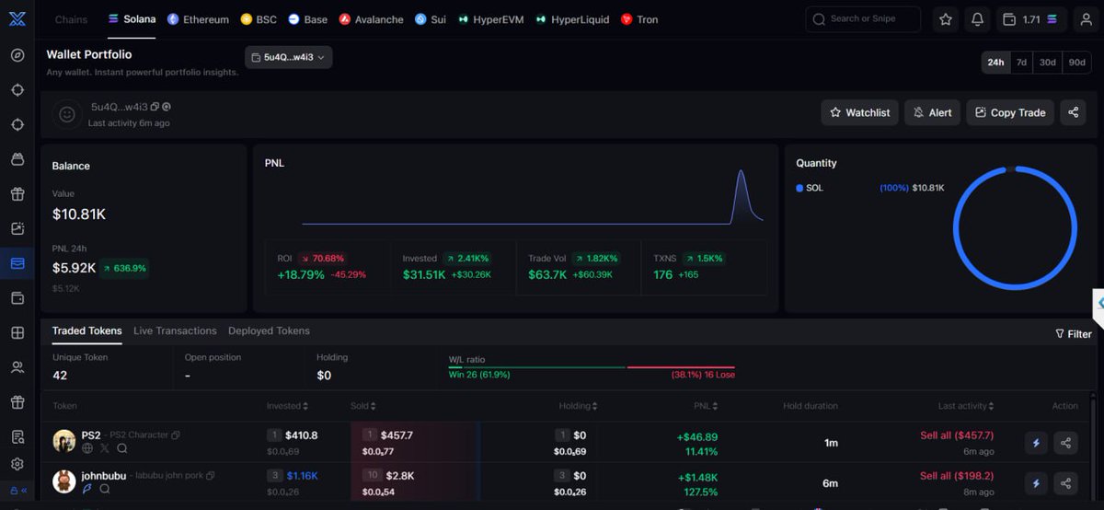Viewport: 1104px width, 510px height.
Task: Click the johnbubu token avatar
Action: coord(64,481)
